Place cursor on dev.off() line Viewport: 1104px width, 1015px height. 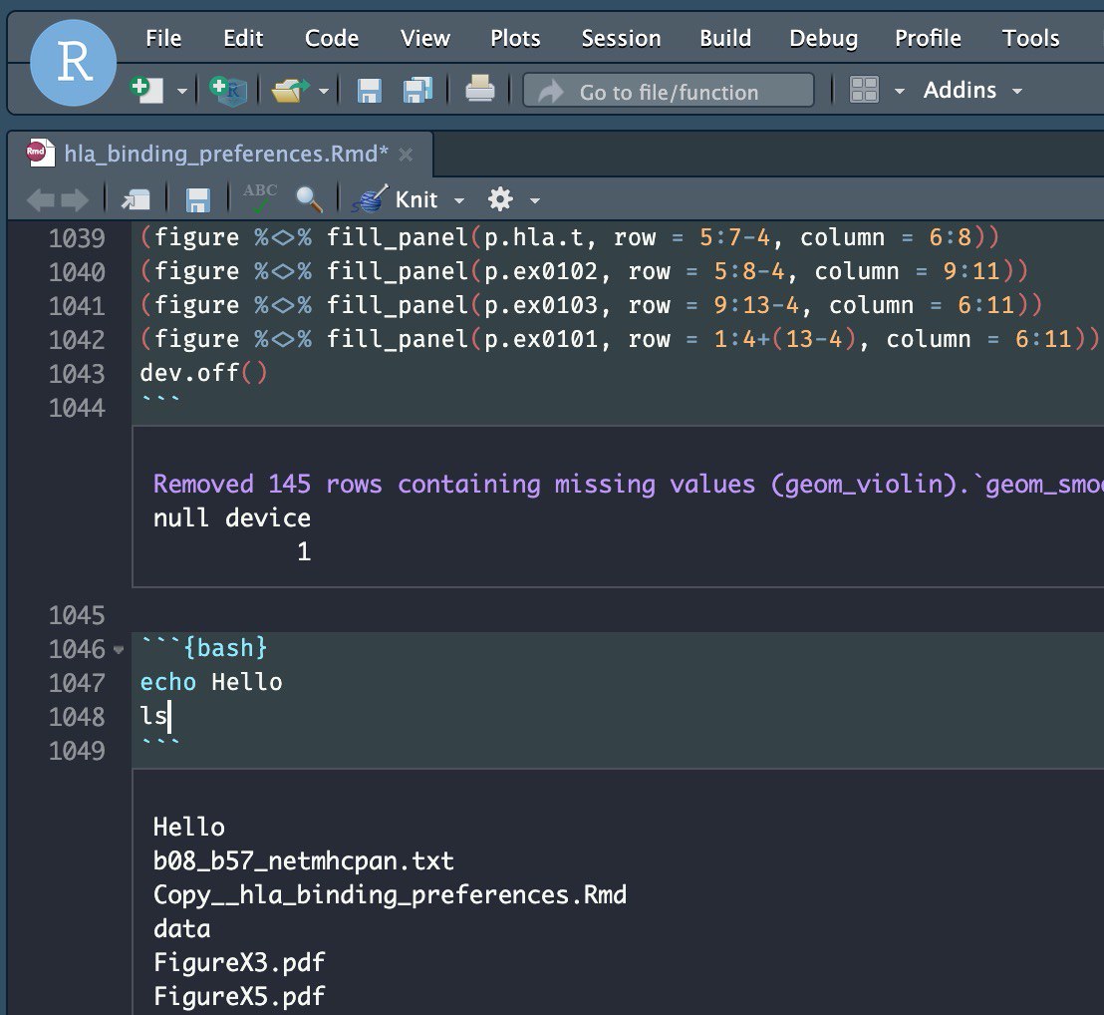pos(203,373)
